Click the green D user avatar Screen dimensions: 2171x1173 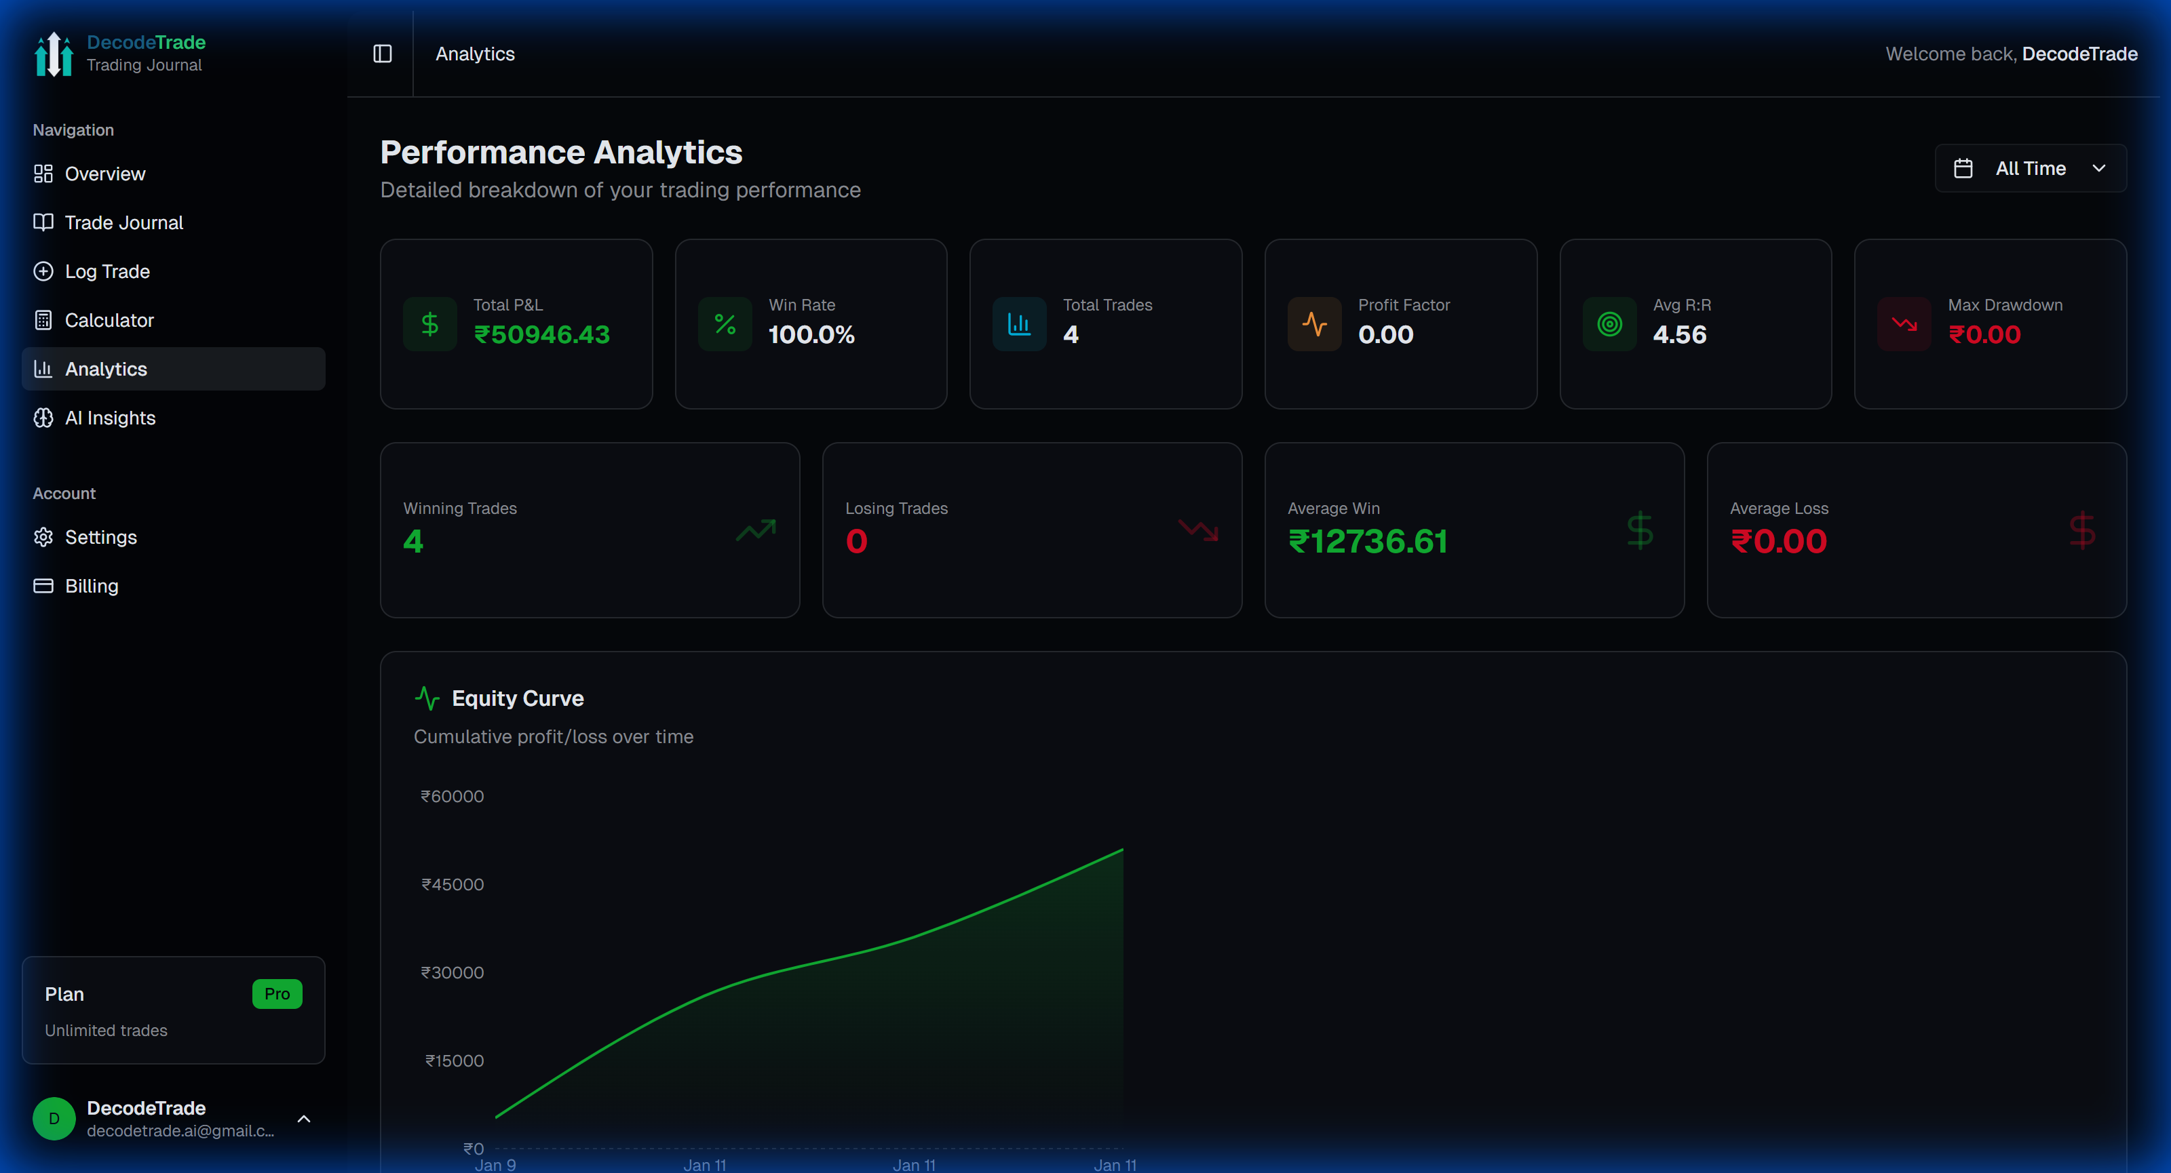tap(54, 1118)
